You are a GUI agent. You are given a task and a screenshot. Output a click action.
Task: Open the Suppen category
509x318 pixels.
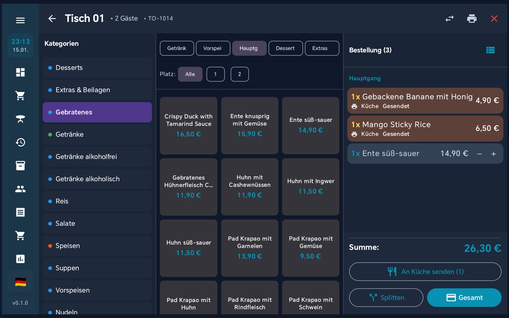click(97, 268)
